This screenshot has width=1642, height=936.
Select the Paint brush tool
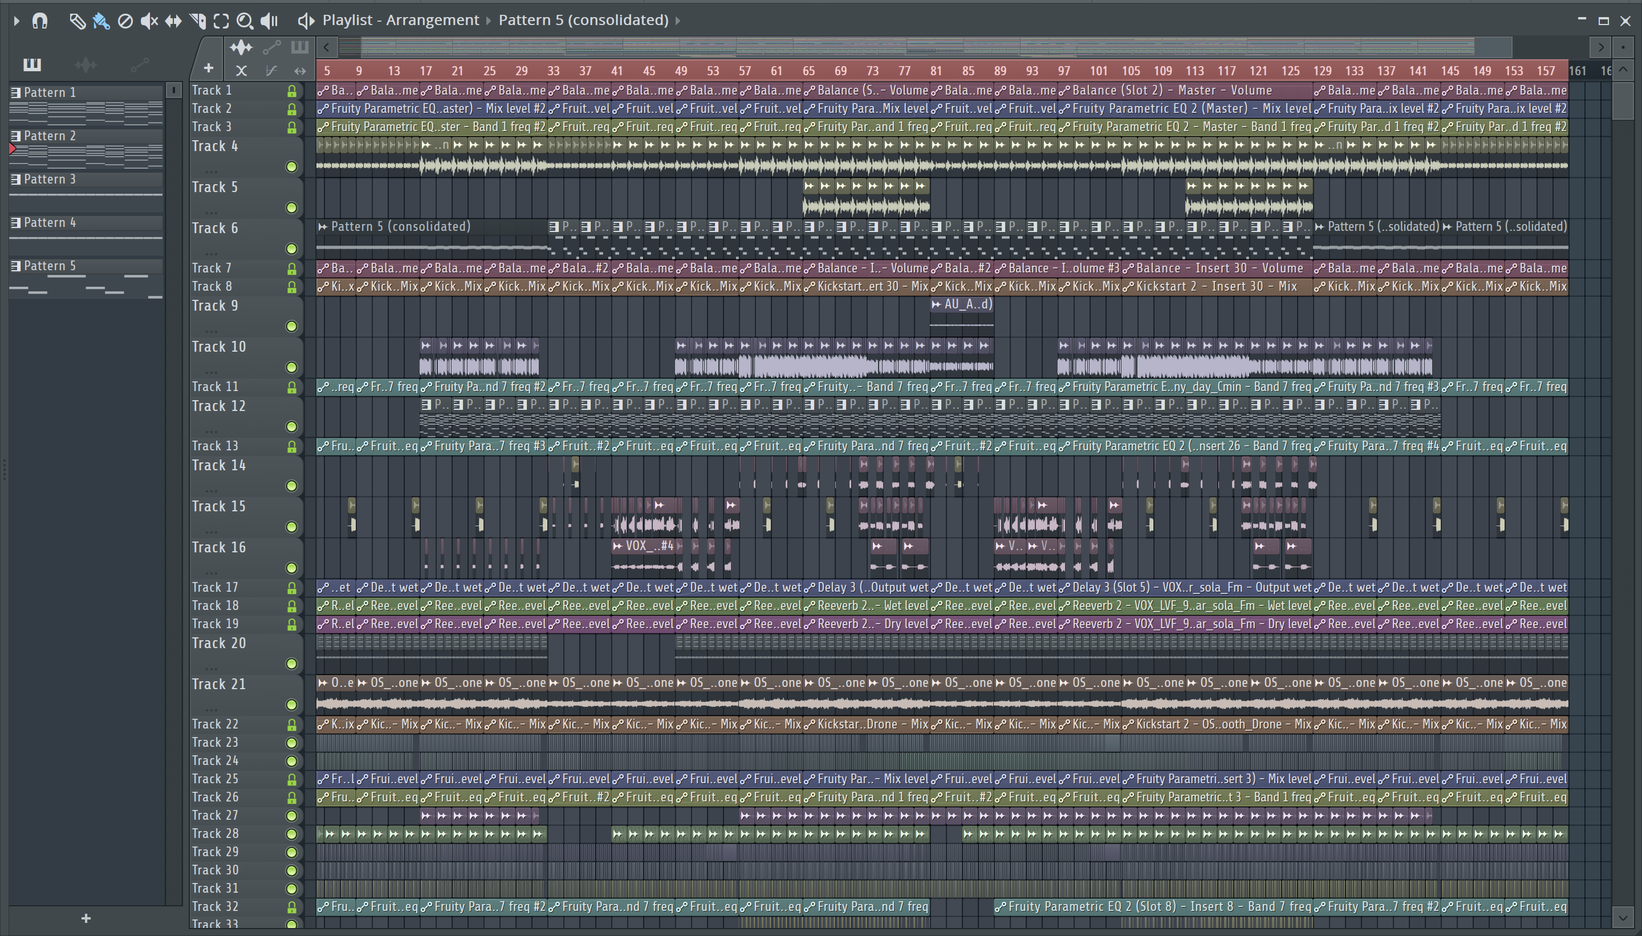tap(101, 21)
